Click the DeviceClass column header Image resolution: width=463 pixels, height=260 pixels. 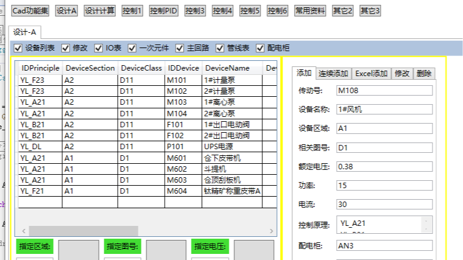[141, 68]
